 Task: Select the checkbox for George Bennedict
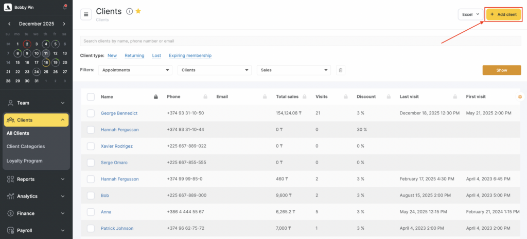click(91, 113)
